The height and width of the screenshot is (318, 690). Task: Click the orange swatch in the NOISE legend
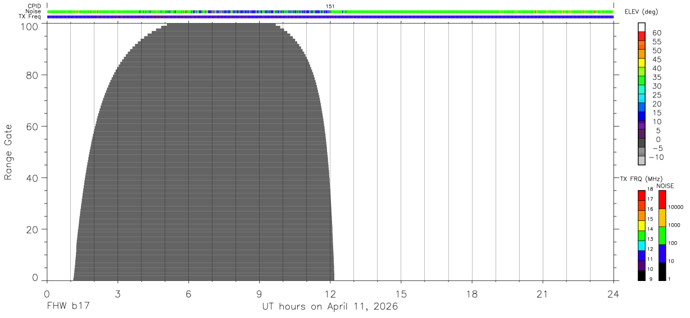(x=662, y=218)
